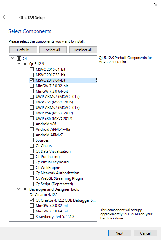Proceed with the Next button

pyautogui.click(x=120, y=233)
